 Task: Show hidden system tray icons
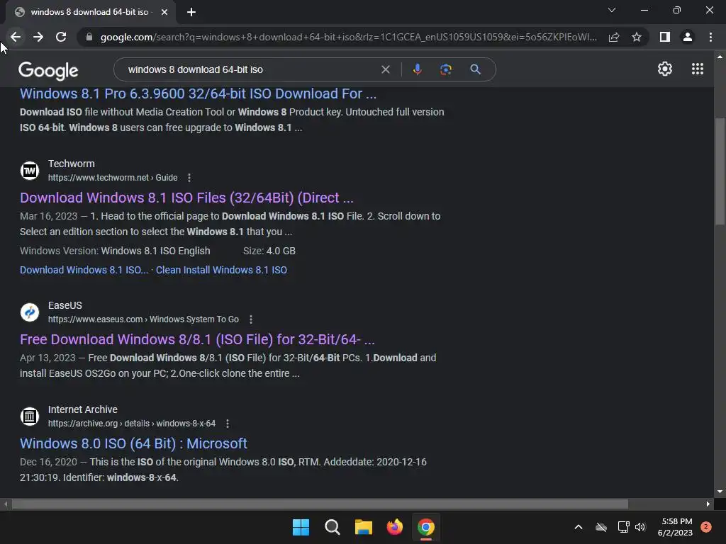(579, 527)
